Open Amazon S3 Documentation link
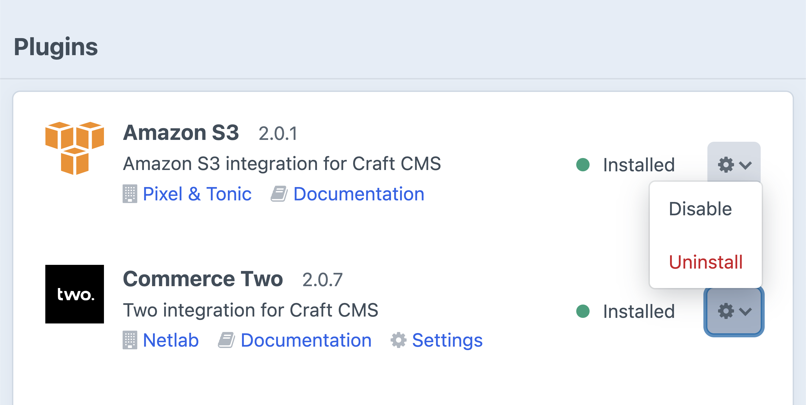The width and height of the screenshot is (806, 405). tap(358, 194)
